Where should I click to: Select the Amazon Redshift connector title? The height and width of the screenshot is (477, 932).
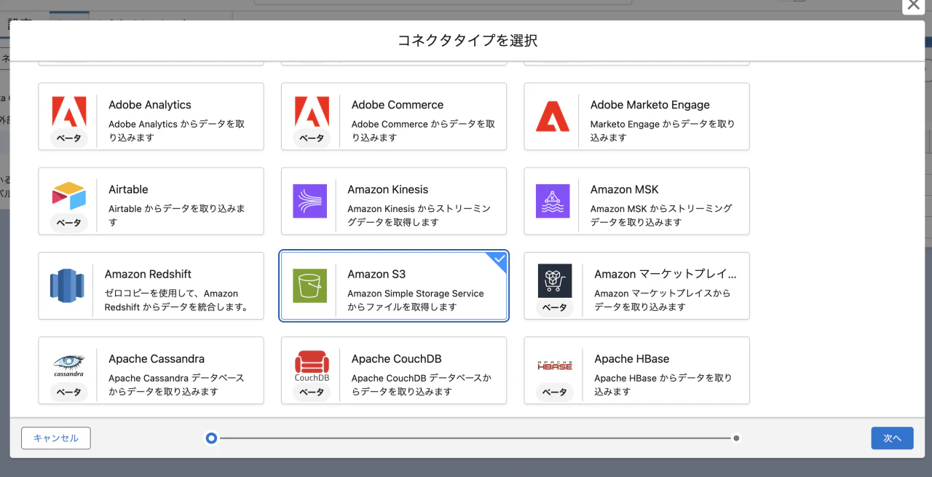tap(148, 274)
